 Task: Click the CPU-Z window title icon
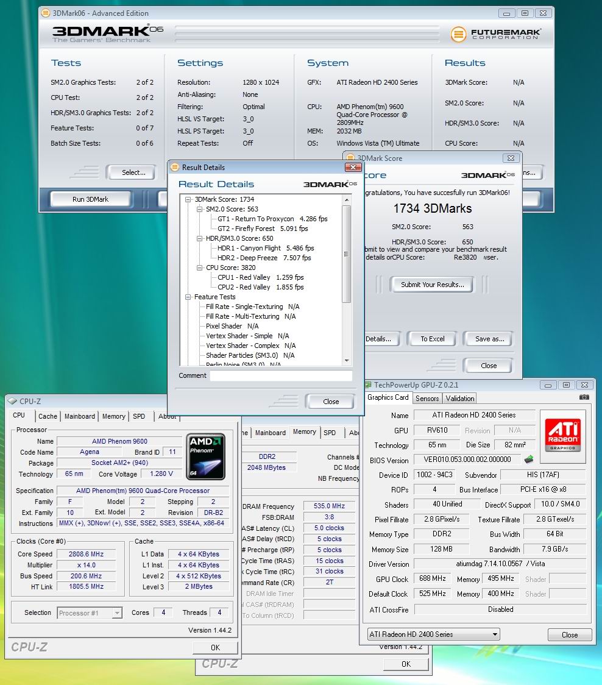coord(12,401)
